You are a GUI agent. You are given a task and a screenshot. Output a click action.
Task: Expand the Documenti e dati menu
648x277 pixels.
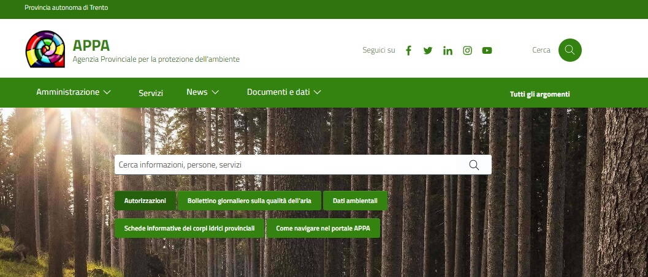284,92
